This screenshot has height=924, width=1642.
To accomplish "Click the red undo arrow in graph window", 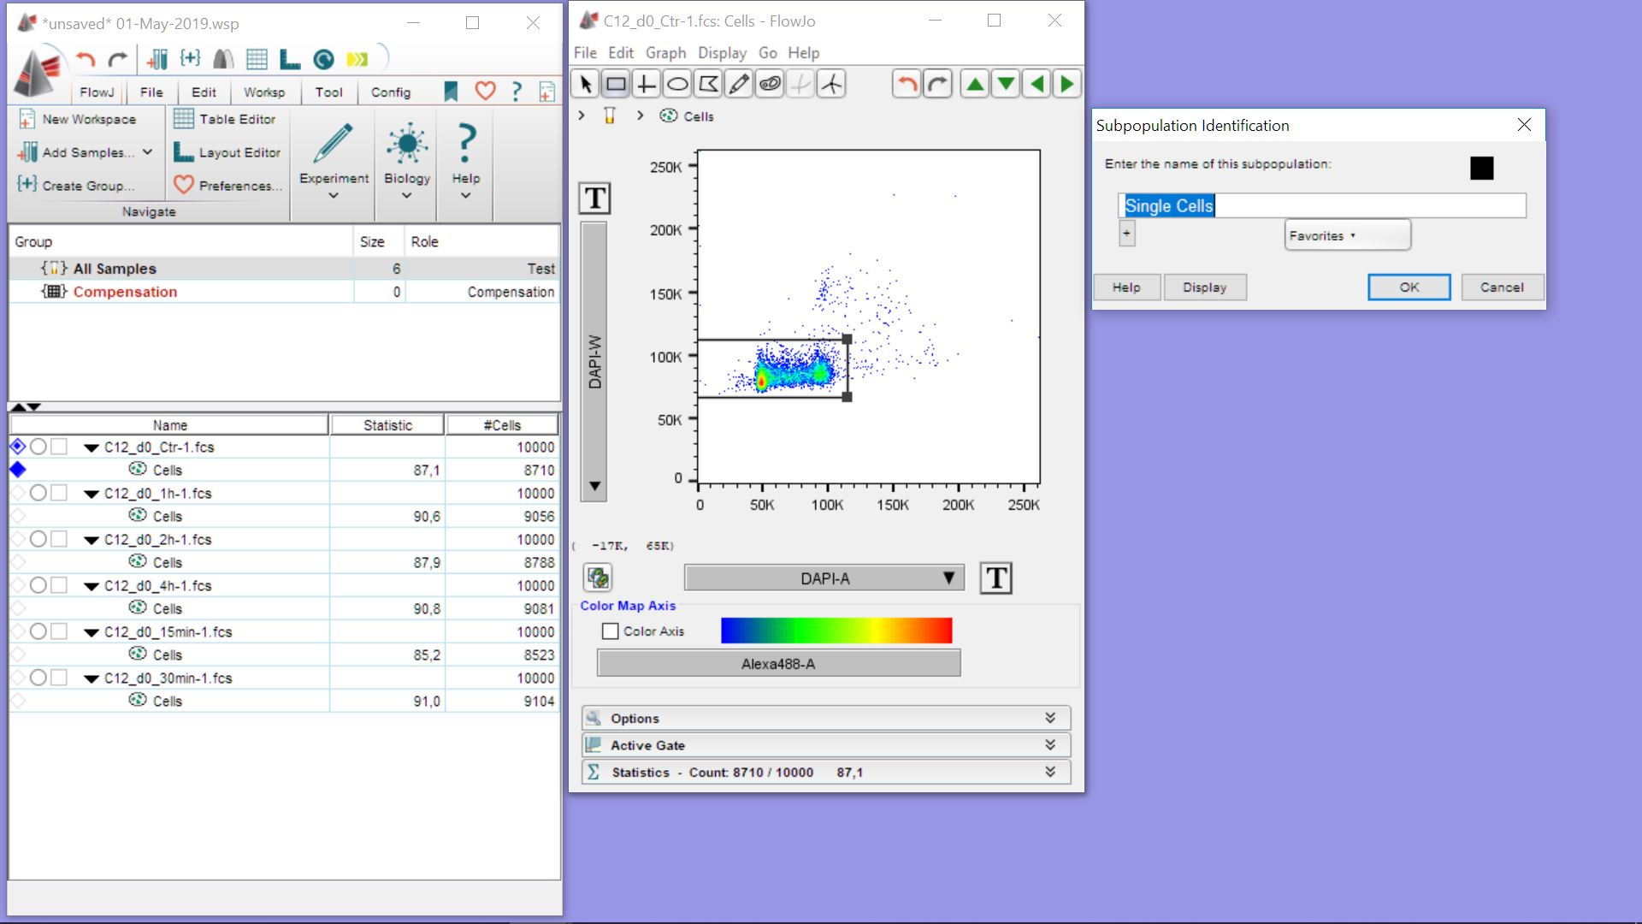I will (907, 84).
